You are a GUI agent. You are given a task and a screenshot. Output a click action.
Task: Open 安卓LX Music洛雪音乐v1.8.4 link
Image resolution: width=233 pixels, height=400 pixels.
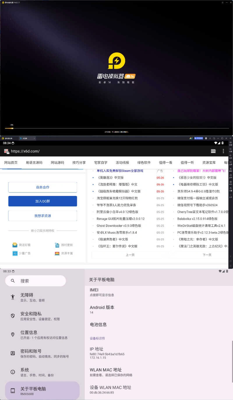[116, 233]
